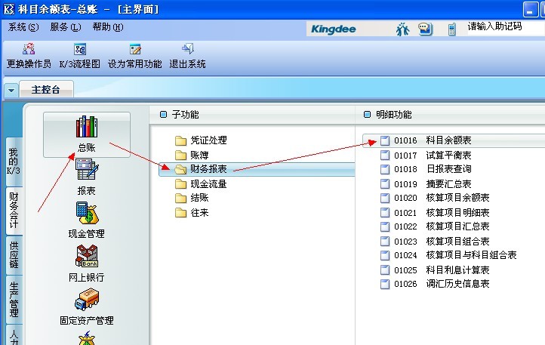Click the people community icon beside Kingdee logo
The height and width of the screenshot is (345, 545).
click(402, 29)
